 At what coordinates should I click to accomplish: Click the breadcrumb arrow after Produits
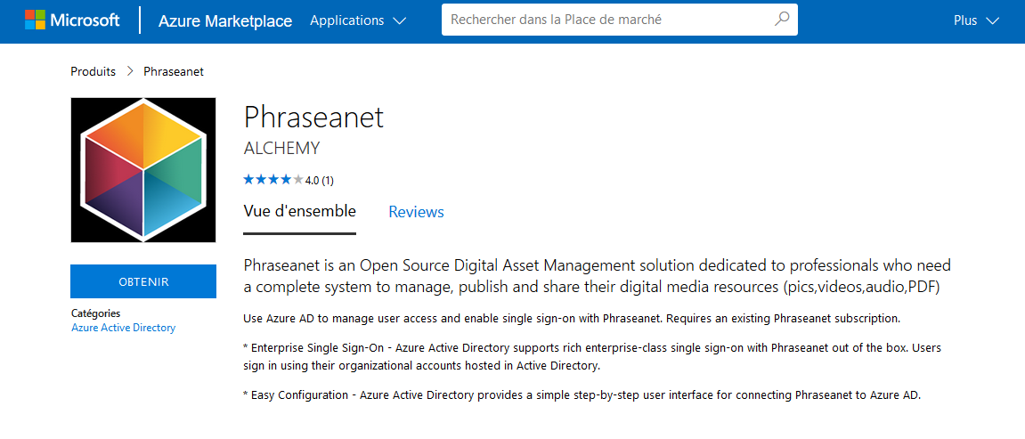tap(130, 71)
